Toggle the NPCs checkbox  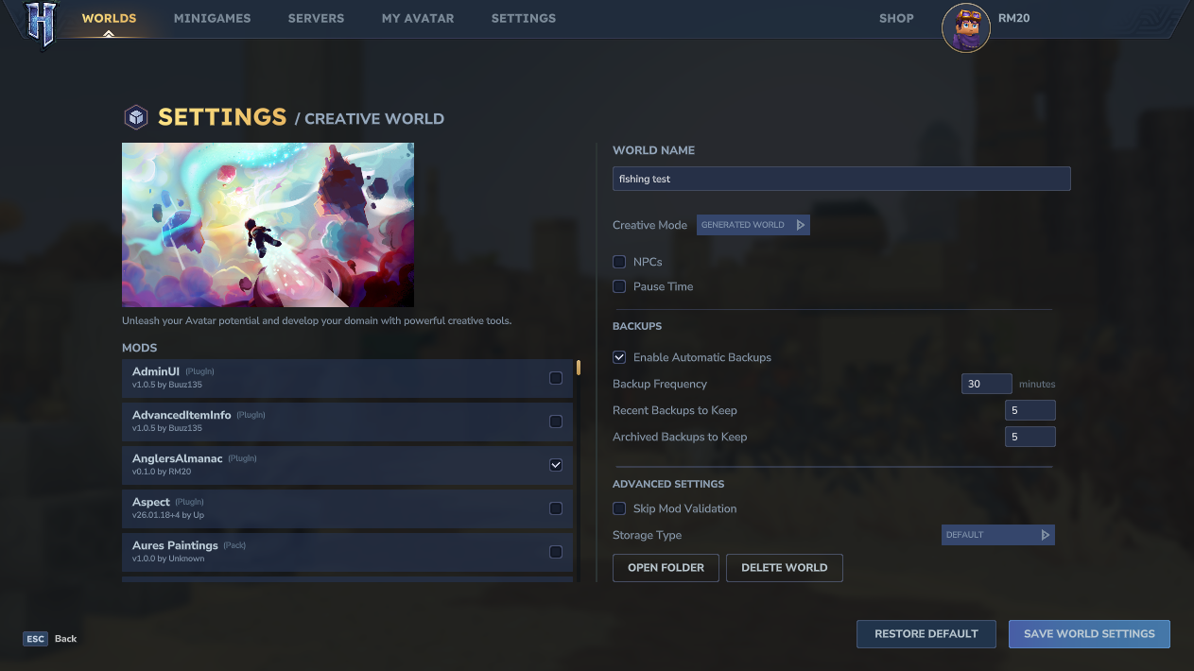tap(619, 262)
